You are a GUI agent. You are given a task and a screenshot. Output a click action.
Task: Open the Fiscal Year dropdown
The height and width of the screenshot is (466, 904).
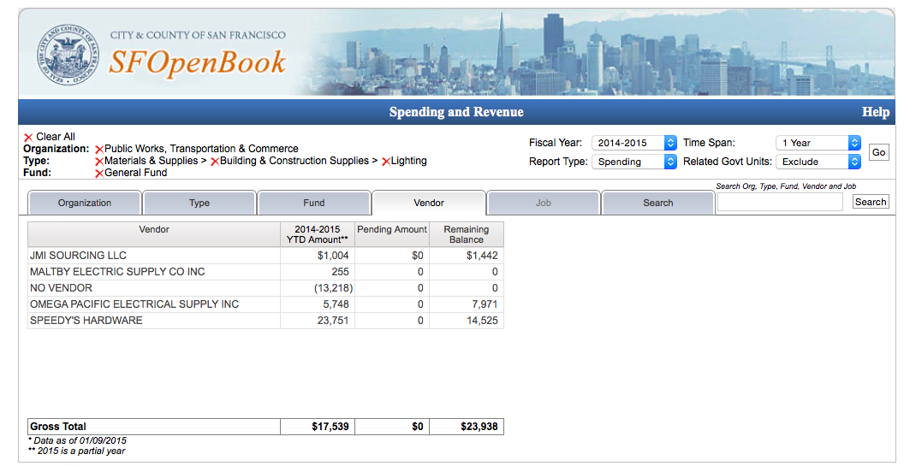click(x=634, y=143)
